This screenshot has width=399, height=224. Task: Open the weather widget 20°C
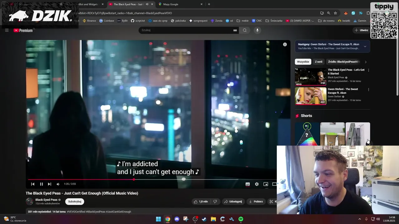15,219
